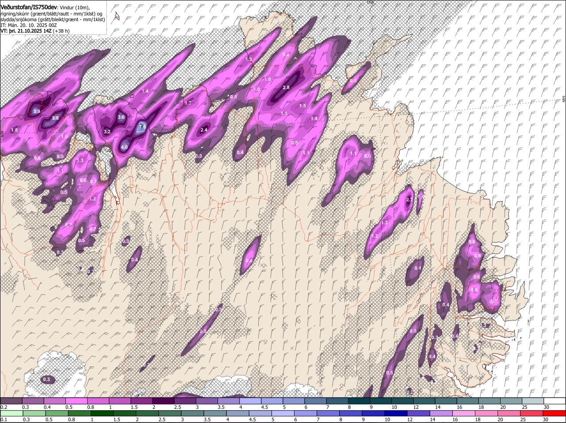Click the 2.4 precipitation value label
Image resolution: width=566 pixels, height=423 pixels.
tap(204, 130)
